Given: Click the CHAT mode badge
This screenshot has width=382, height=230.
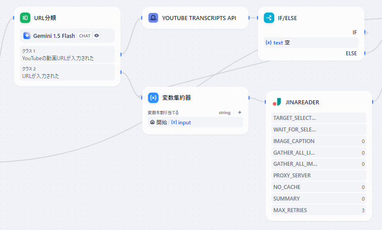Looking at the screenshot, I should (x=84, y=36).
